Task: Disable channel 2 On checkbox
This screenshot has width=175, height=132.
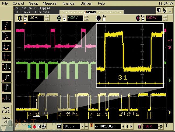Action: [x=64, y=20]
